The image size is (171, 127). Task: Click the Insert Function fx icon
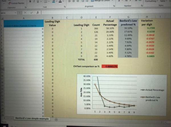coord(38,13)
